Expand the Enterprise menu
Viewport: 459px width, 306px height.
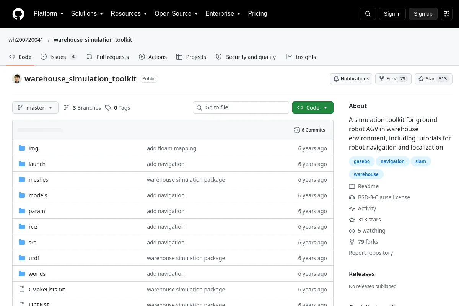click(223, 14)
